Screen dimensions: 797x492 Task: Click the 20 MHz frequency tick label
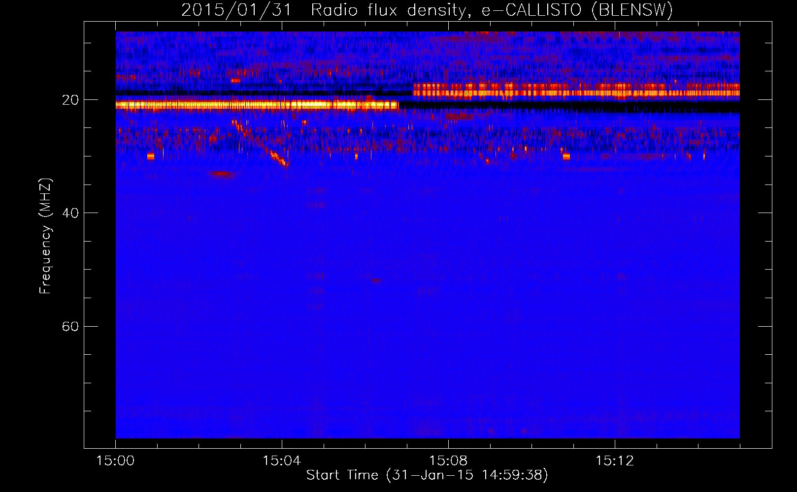(x=70, y=100)
